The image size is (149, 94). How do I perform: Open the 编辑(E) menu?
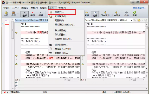[25, 8]
